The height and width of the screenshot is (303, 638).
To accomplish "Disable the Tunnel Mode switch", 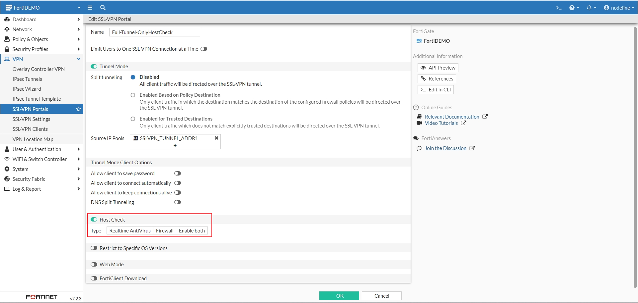I will pos(94,66).
